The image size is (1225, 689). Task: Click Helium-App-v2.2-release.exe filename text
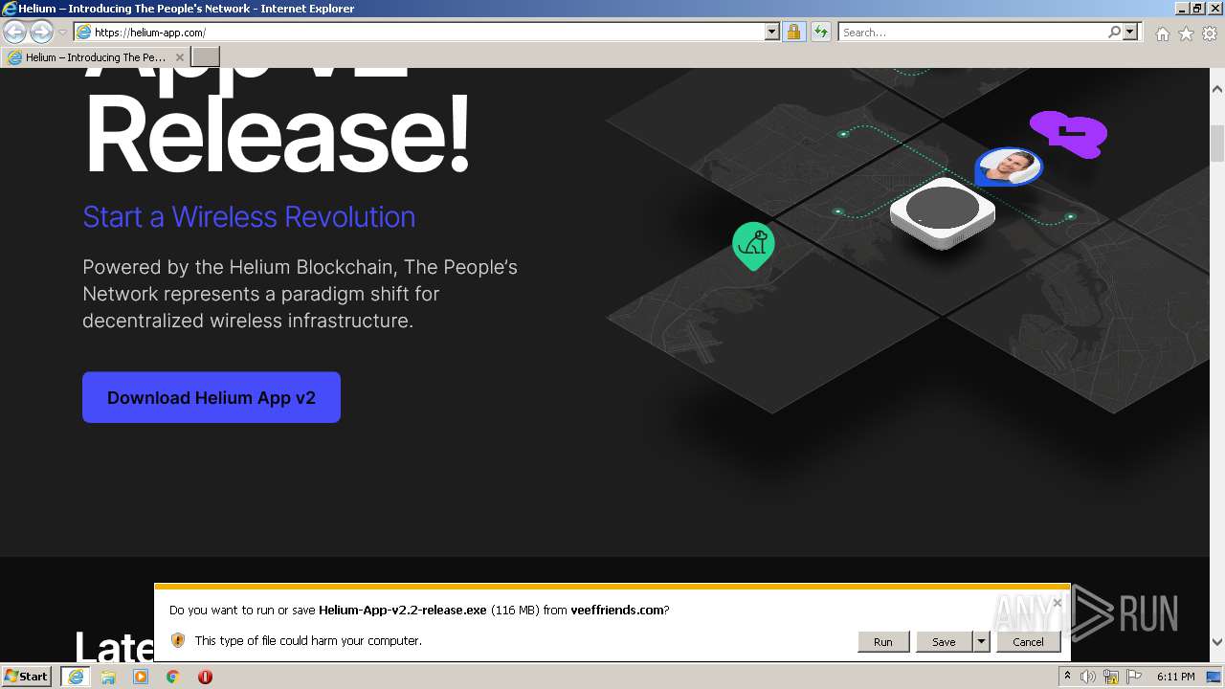[x=403, y=610]
